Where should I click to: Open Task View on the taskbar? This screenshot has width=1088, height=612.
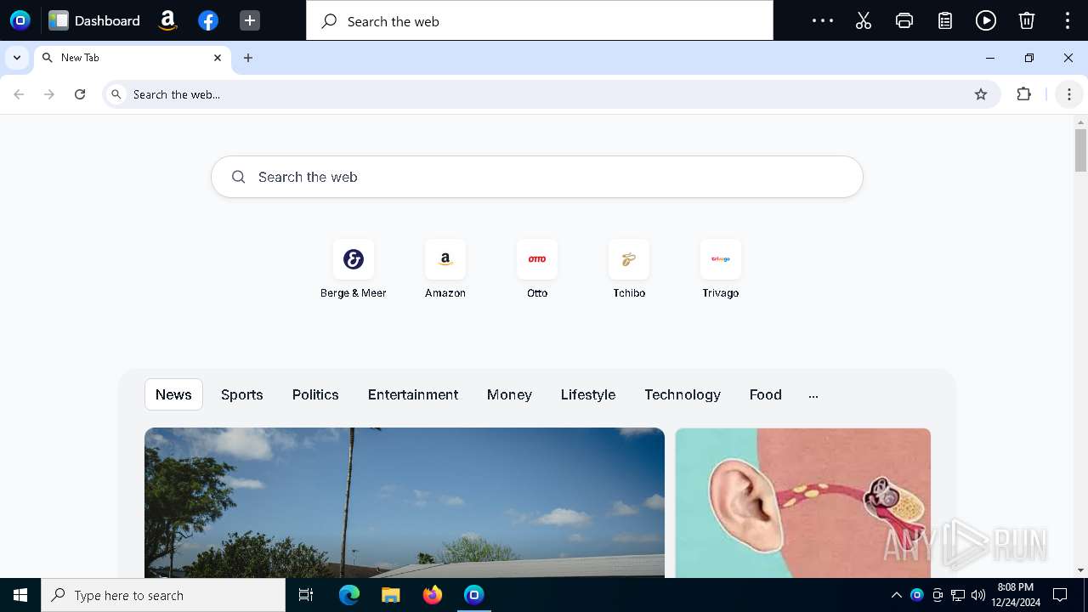(306, 595)
